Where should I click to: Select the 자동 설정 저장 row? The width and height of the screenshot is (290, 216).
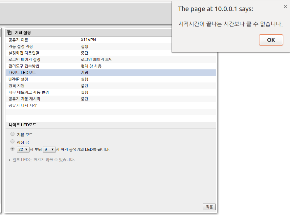pyautogui.click(x=111, y=46)
